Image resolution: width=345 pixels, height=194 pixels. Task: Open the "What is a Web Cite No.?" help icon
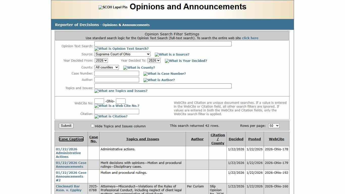pos(117,106)
